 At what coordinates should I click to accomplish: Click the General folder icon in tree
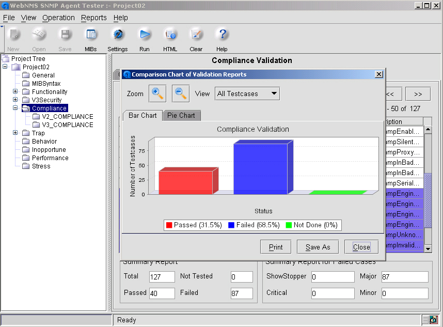click(x=26, y=75)
